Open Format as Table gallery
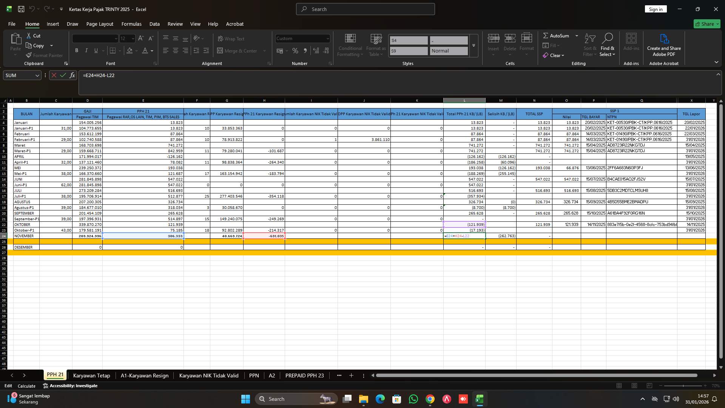The width and height of the screenshot is (725, 408). click(x=376, y=45)
